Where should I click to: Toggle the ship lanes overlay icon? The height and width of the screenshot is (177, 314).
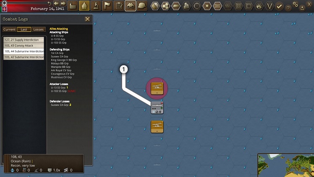click(x=228, y=6)
